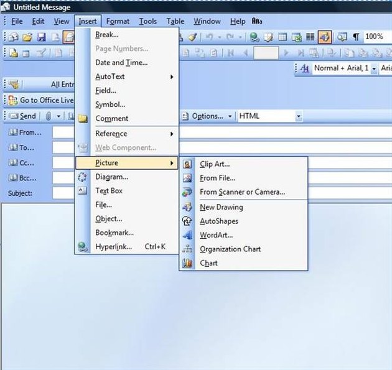Open the Tables and Borders toolbar icon

[x=269, y=37]
